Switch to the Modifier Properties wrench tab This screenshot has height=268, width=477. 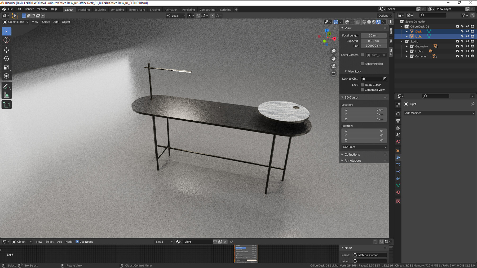398,157
